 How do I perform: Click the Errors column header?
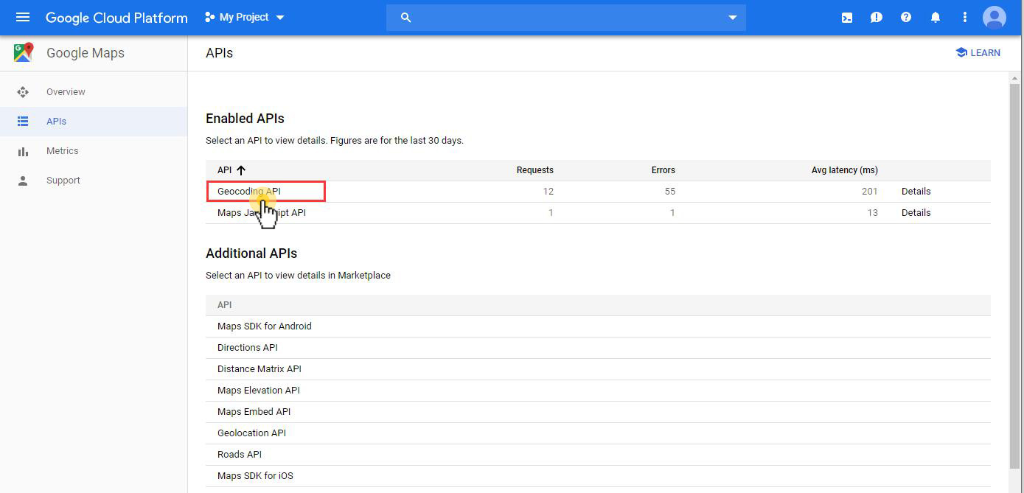pyautogui.click(x=663, y=170)
